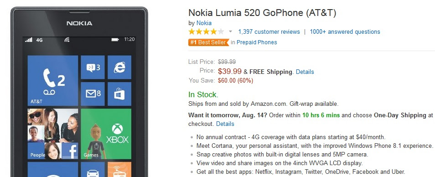Expand the star rating dropdown arrow
Screen dimensions: 435x177
230,31
